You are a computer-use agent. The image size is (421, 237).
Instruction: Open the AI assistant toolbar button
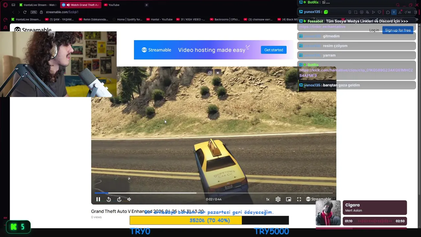pyautogui.click(x=408, y=12)
